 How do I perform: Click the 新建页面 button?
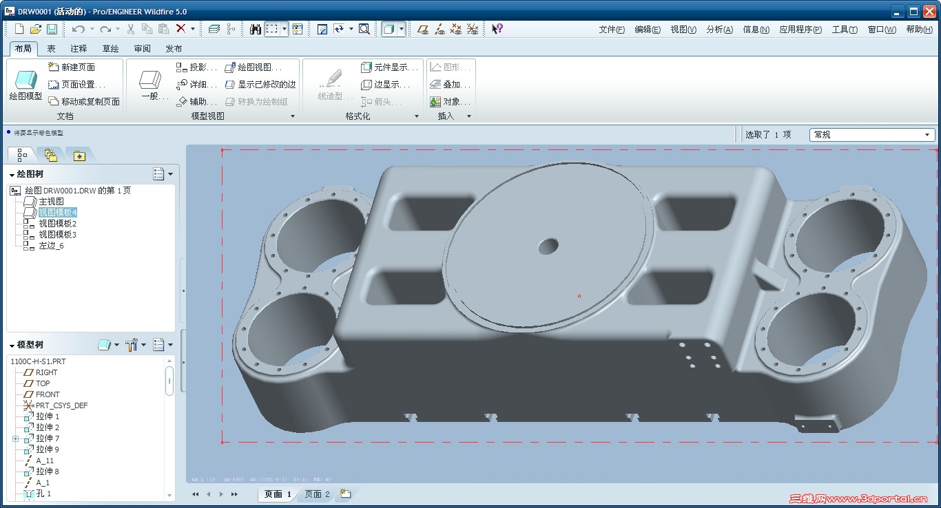(x=72, y=67)
